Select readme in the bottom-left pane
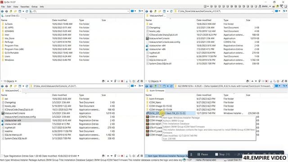 (9, 131)
